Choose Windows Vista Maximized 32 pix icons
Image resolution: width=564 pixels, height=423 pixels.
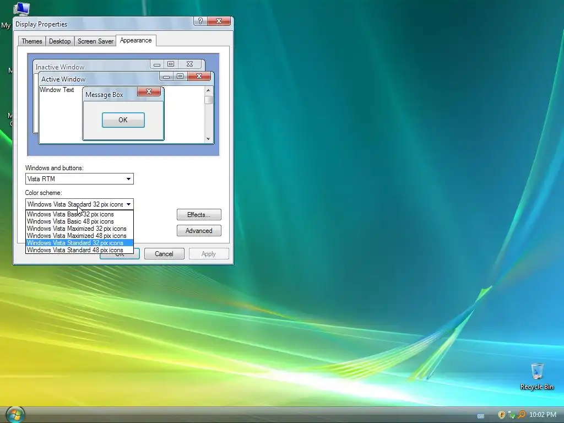point(79,229)
